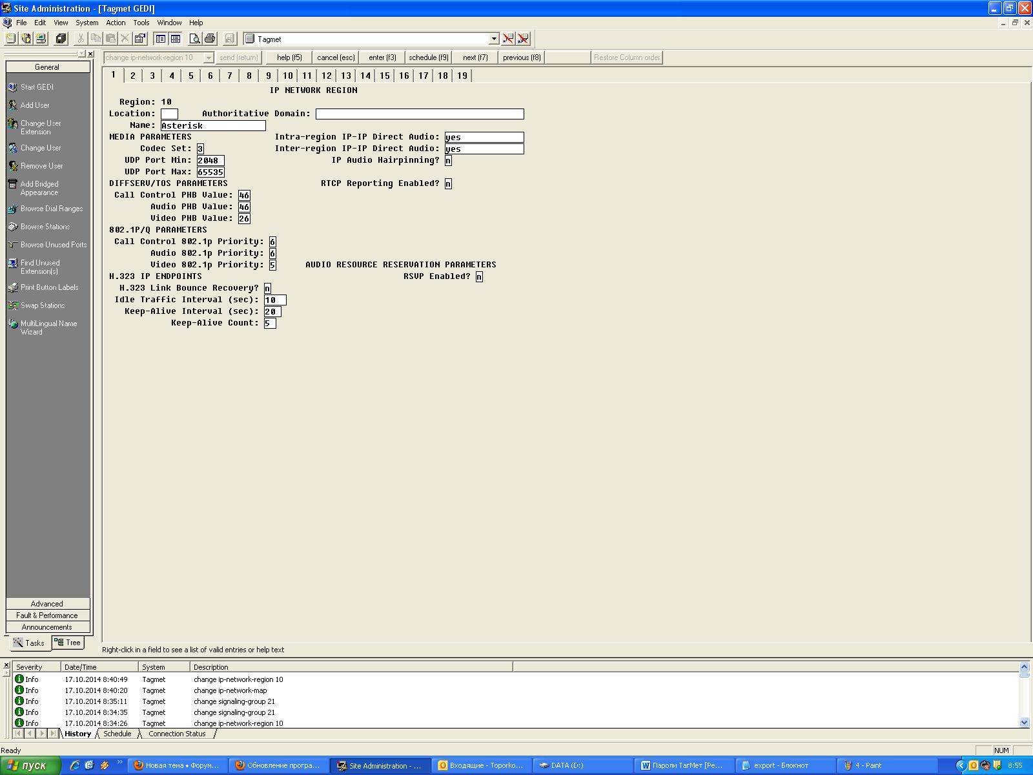Image resolution: width=1033 pixels, height=775 pixels.
Task: Click the UDP Port Min field
Action: 210,160
